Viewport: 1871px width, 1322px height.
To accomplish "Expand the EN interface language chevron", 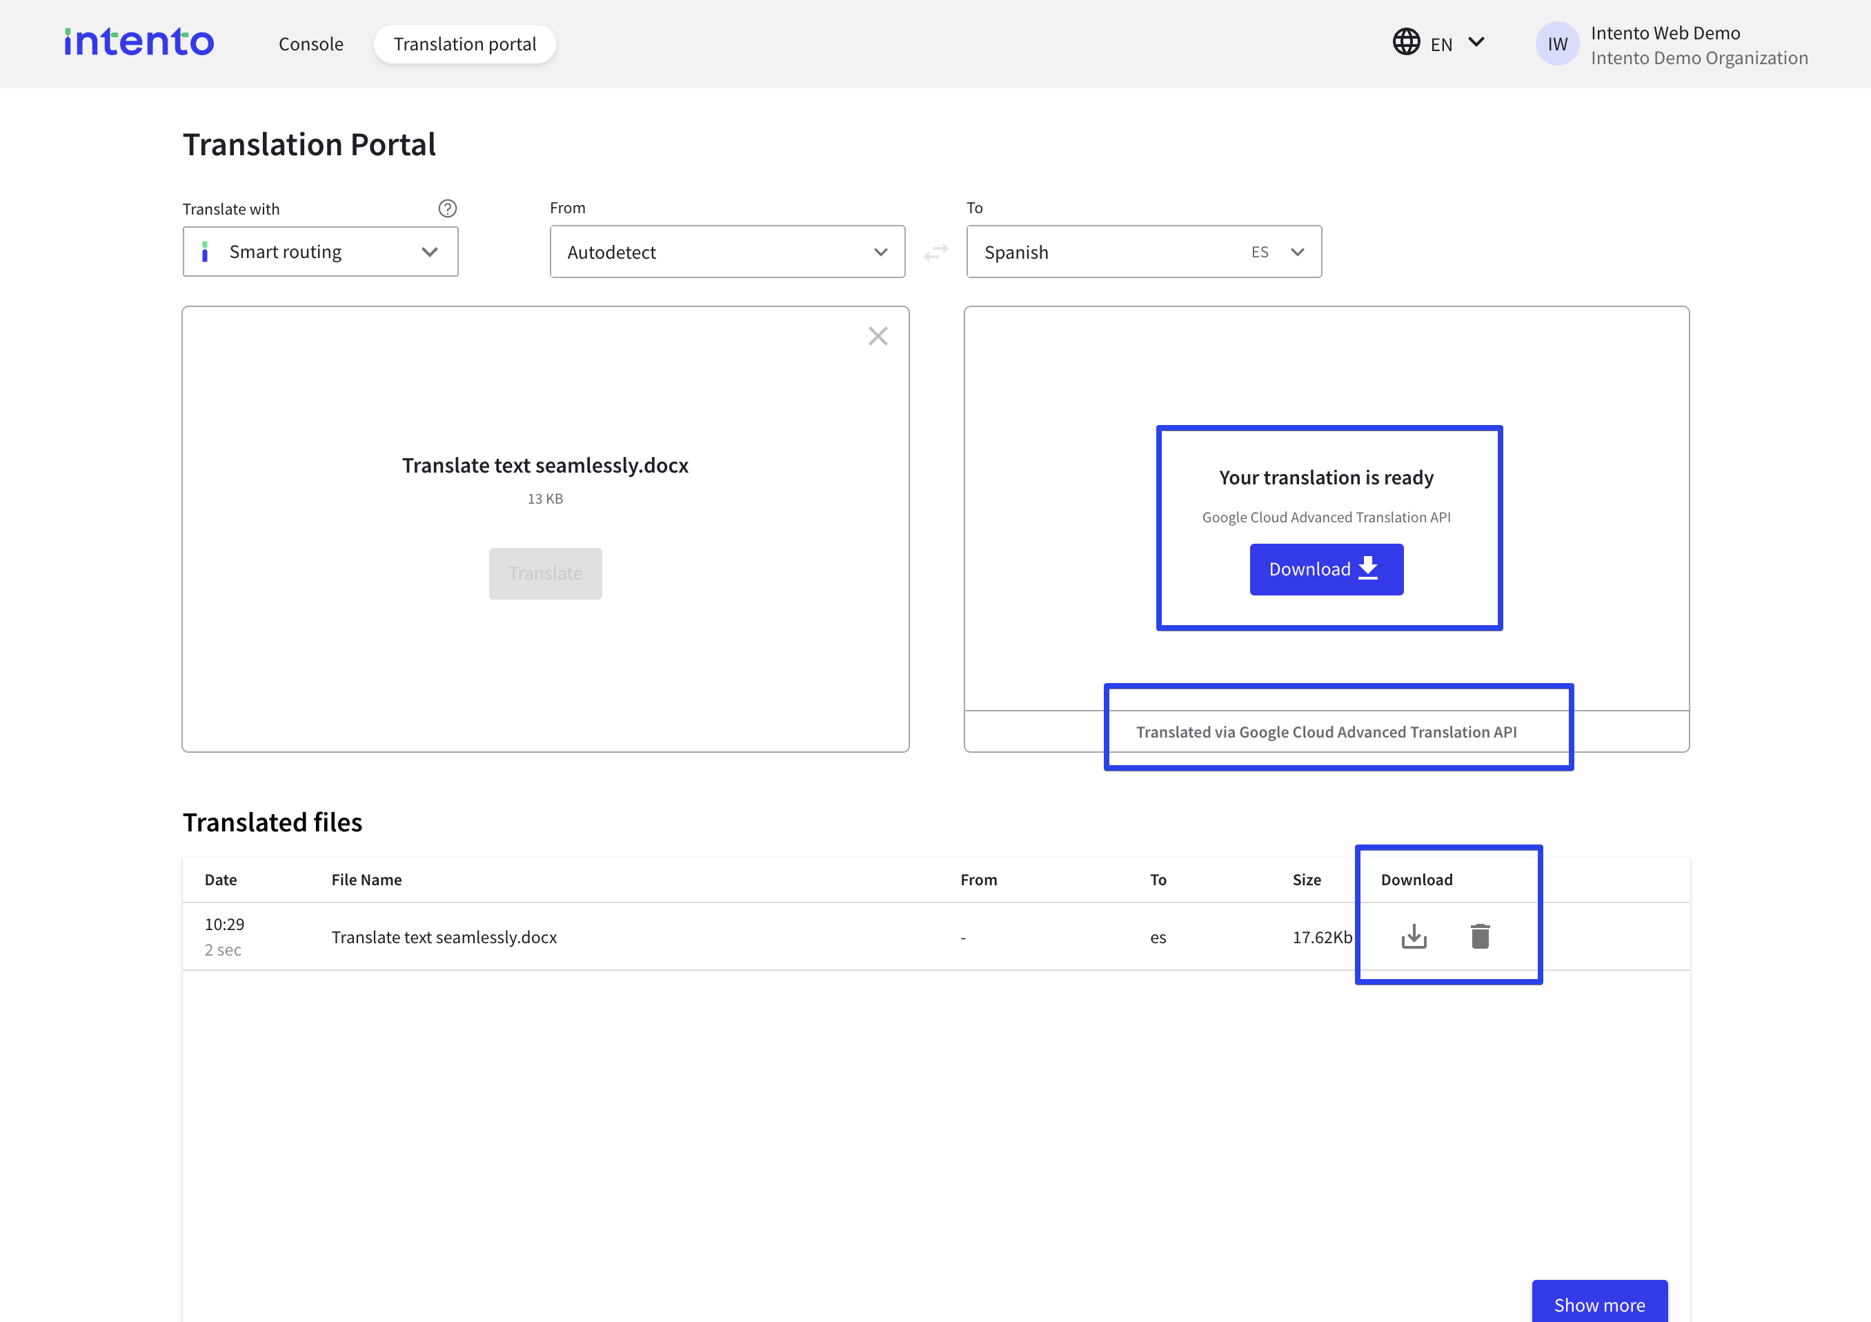I will tap(1476, 42).
